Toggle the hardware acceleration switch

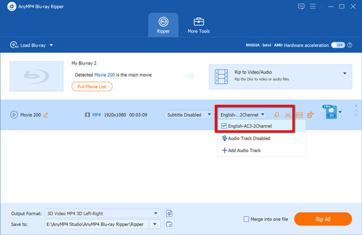click(338, 45)
